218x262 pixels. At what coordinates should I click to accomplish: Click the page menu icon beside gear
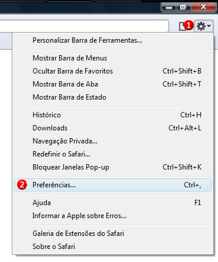pos(182,26)
